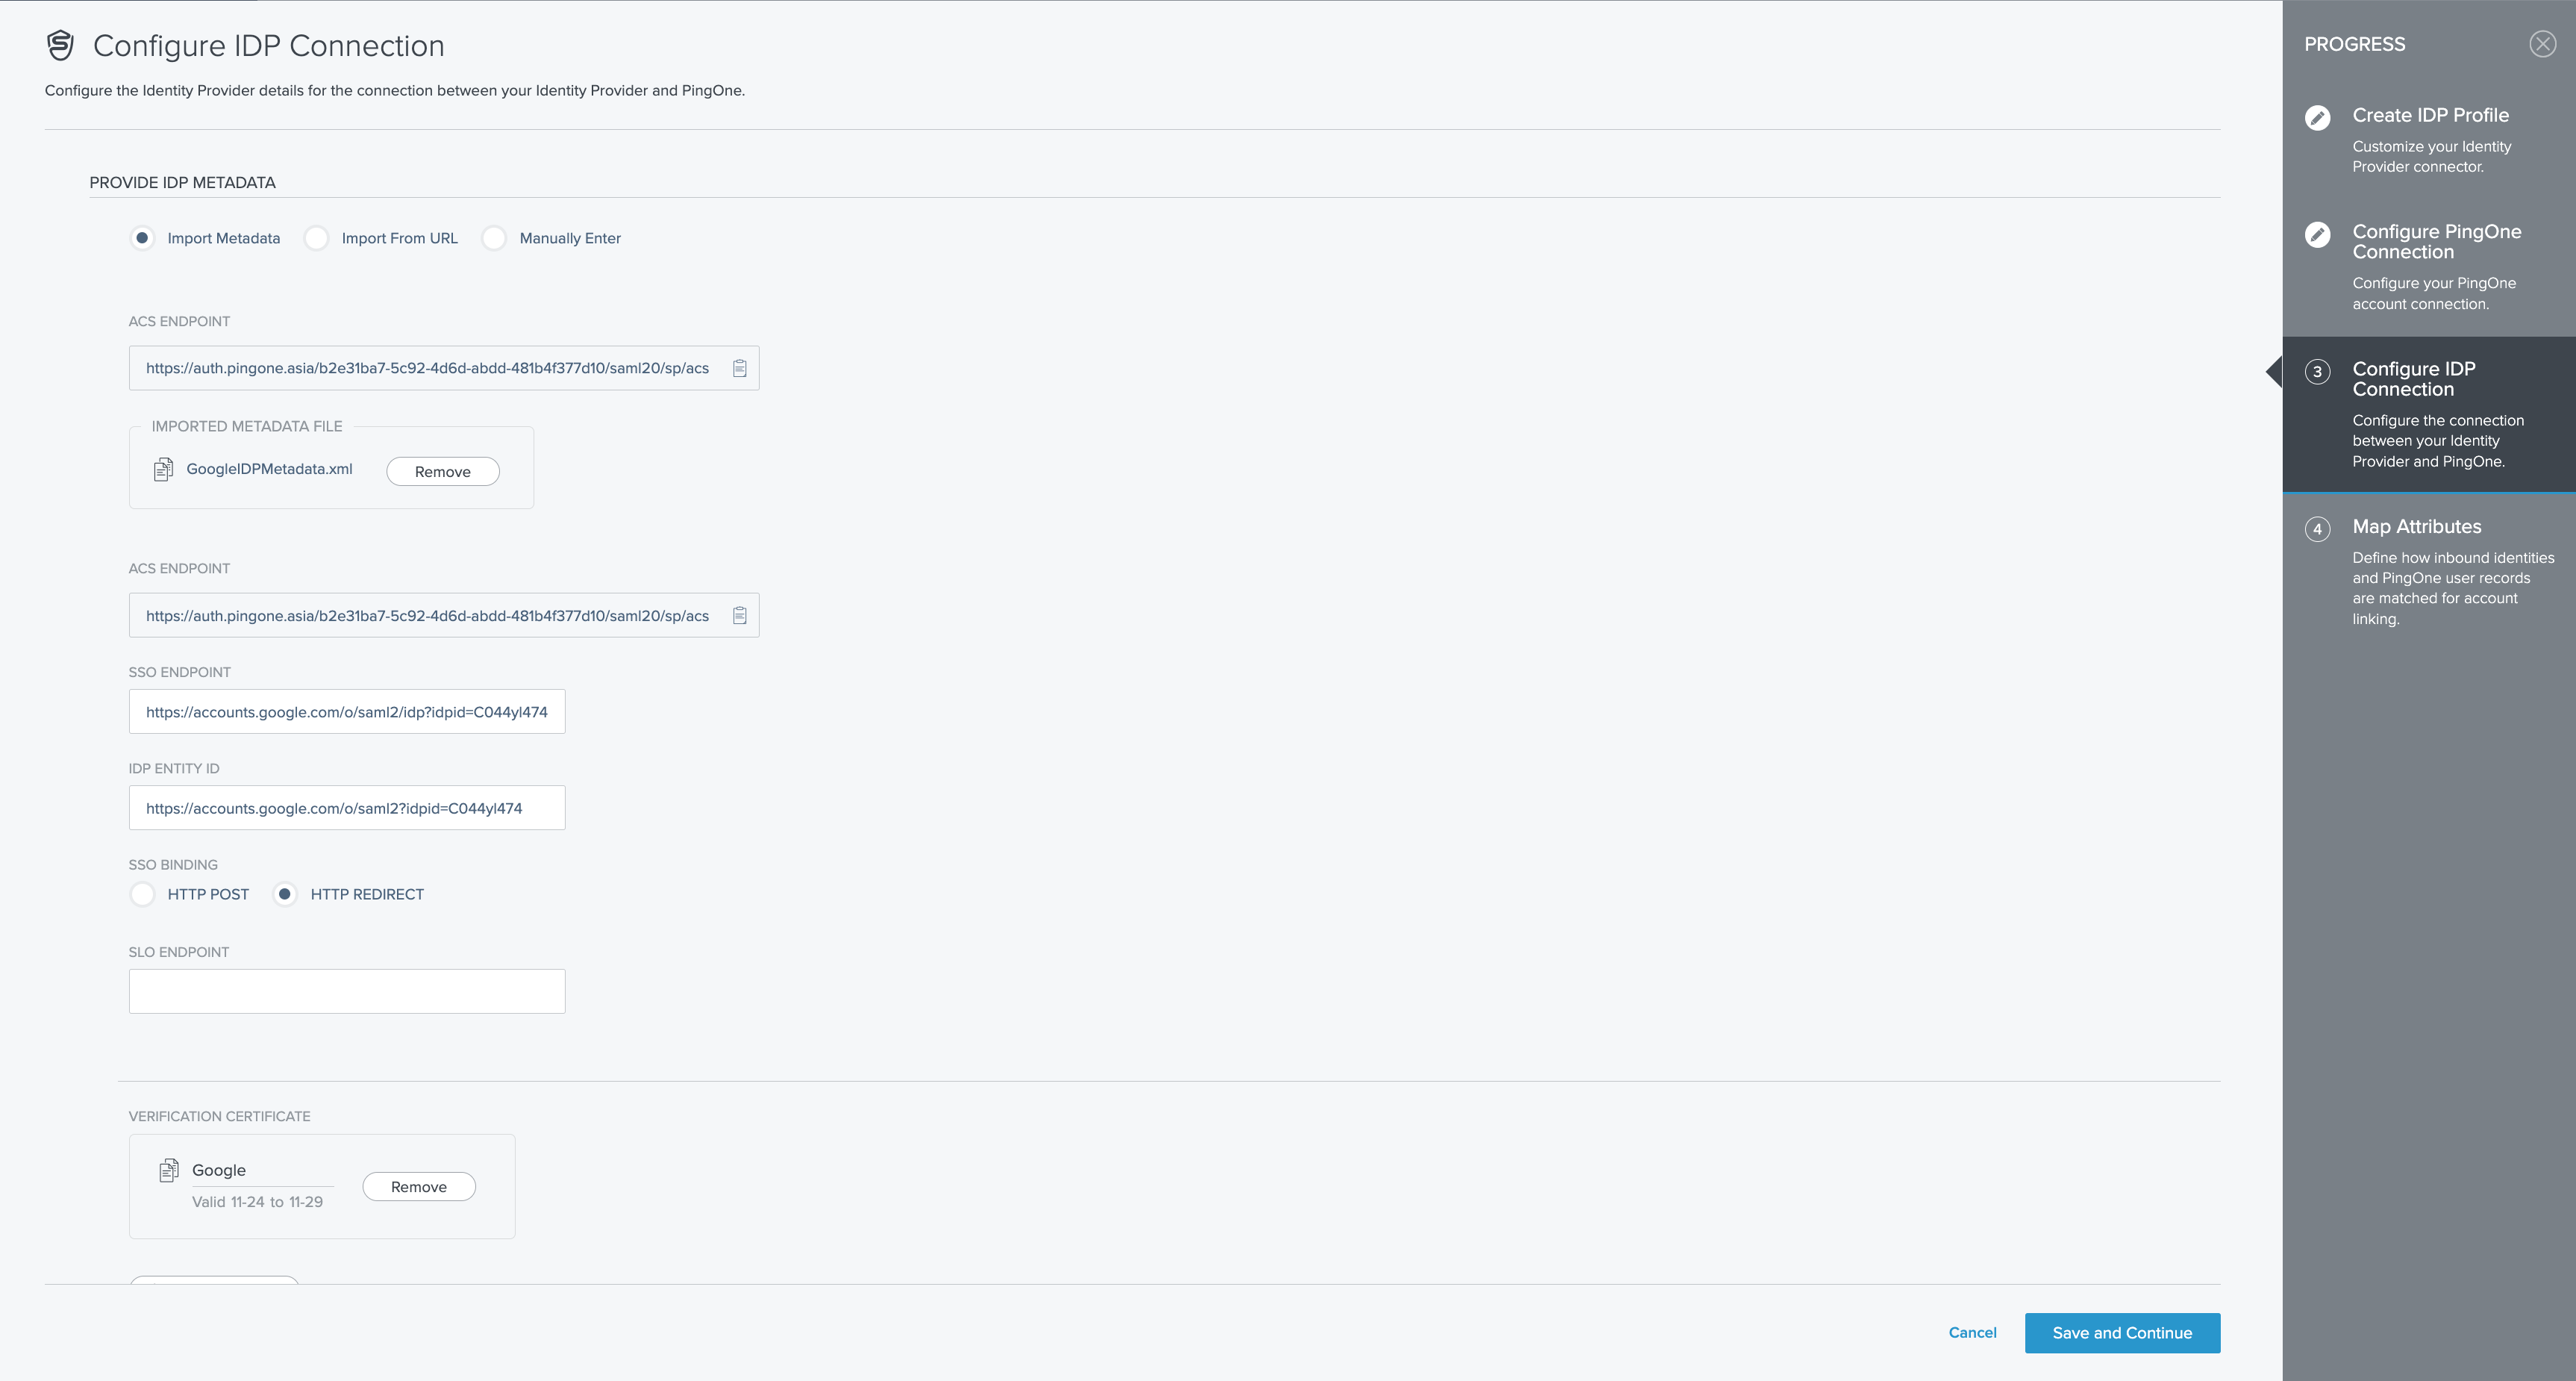Select HTTP REDIRECT as the SSO binding
This screenshot has width=2576, height=1381.
pyautogui.click(x=285, y=894)
